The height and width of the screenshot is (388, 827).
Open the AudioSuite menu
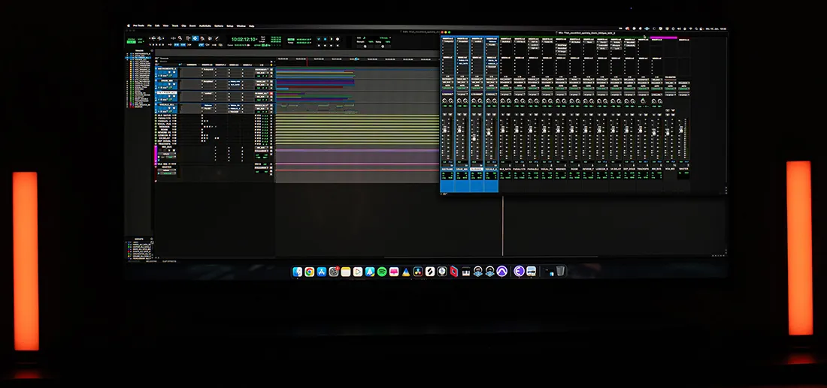[205, 26]
